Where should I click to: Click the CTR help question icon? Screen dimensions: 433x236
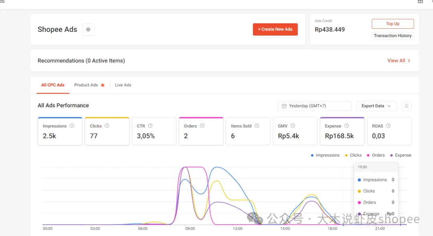tap(150, 126)
